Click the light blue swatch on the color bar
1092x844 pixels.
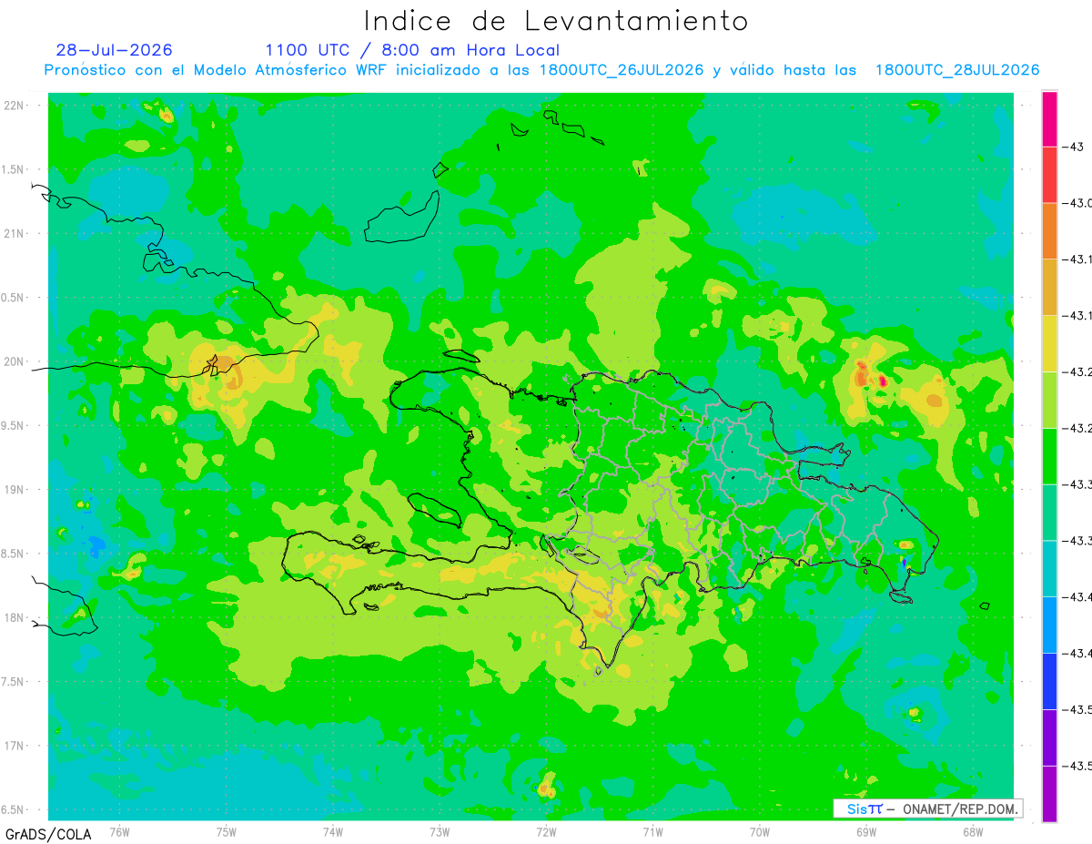(x=1049, y=625)
